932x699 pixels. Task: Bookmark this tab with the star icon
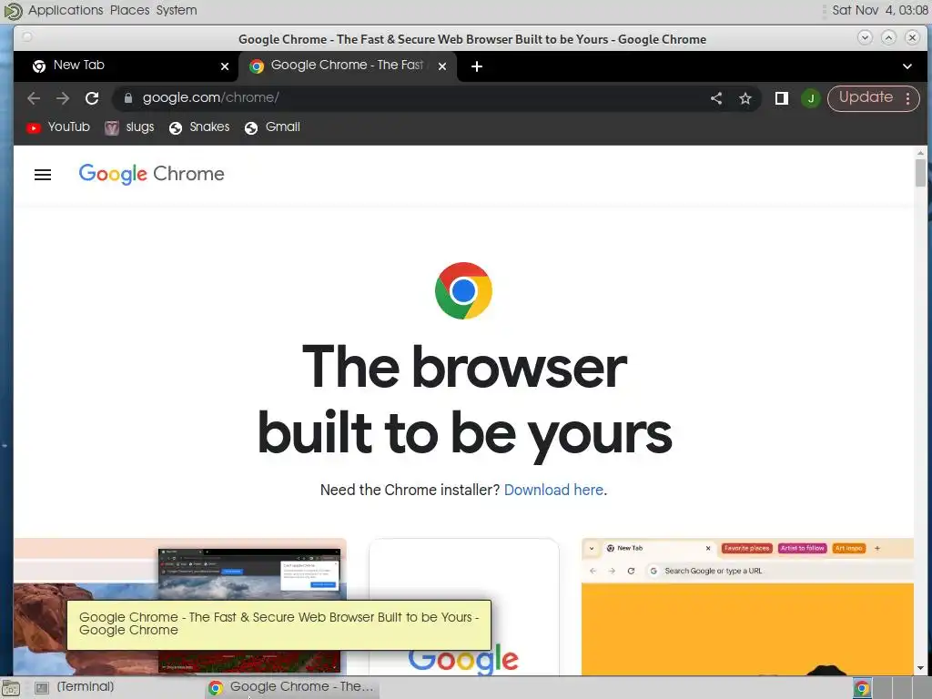pyautogui.click(x=745, y=98)
